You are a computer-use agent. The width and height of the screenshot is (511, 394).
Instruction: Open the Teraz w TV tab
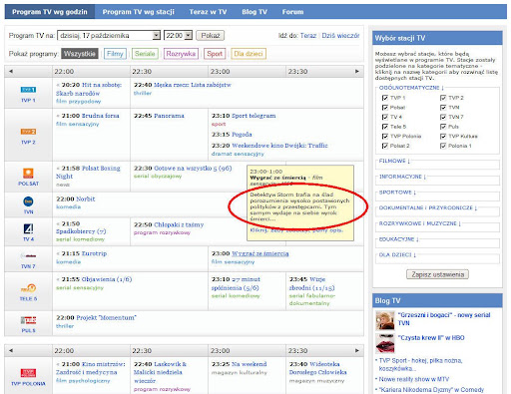pos(208,12)
